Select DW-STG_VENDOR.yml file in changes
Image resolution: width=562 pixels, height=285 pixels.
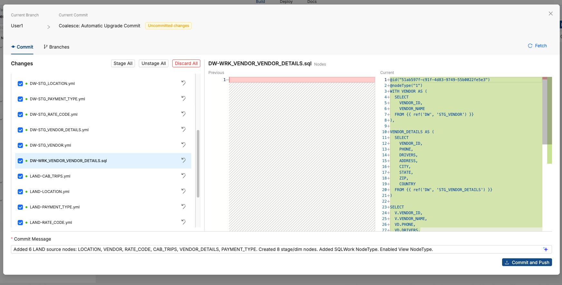pos(51,145)
